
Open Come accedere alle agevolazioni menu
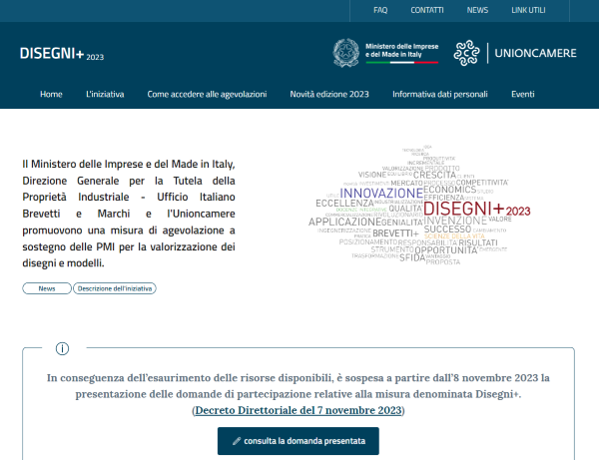(x=207, y=94)
